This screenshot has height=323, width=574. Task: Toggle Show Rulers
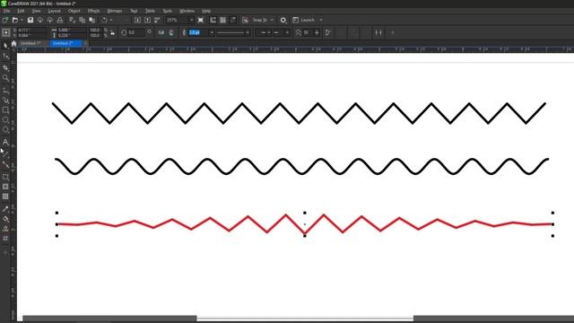pos(213,20)
